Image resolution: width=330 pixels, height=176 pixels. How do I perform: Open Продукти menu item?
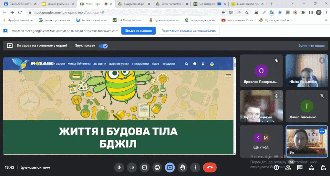click(x=168, y=64)
